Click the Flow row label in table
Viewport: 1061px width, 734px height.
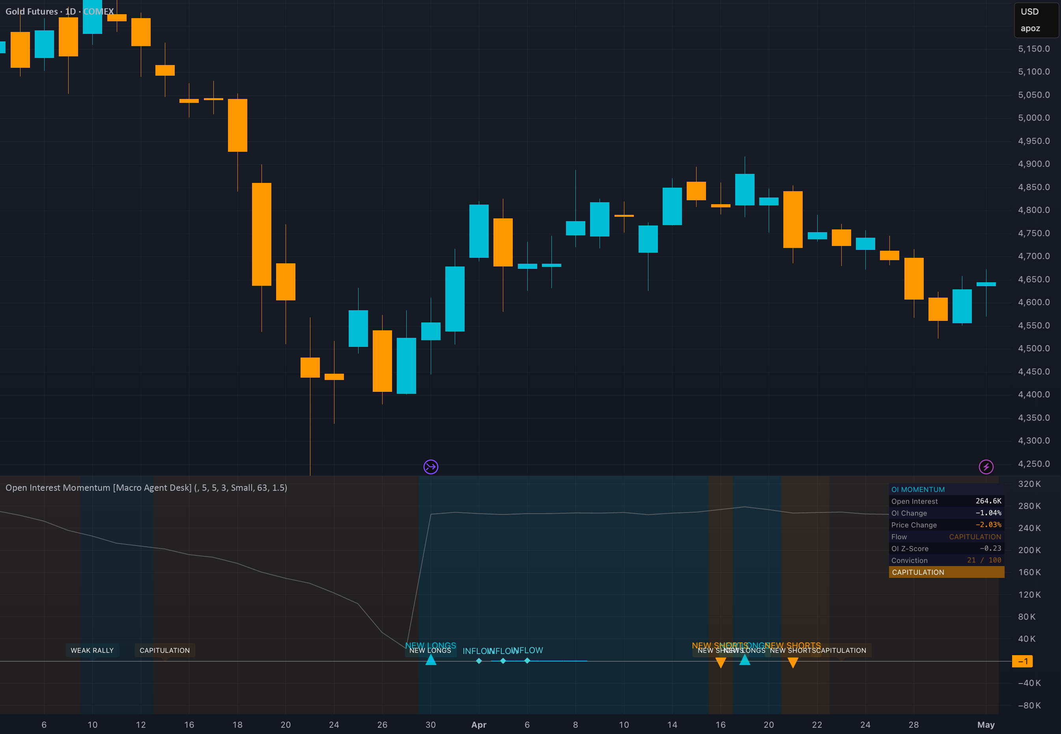899,537
